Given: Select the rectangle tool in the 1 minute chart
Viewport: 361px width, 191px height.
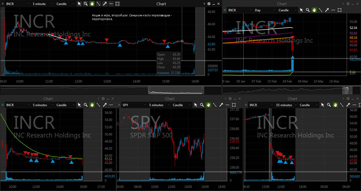Looking at the screenshot, I should [x=117, y=4].
